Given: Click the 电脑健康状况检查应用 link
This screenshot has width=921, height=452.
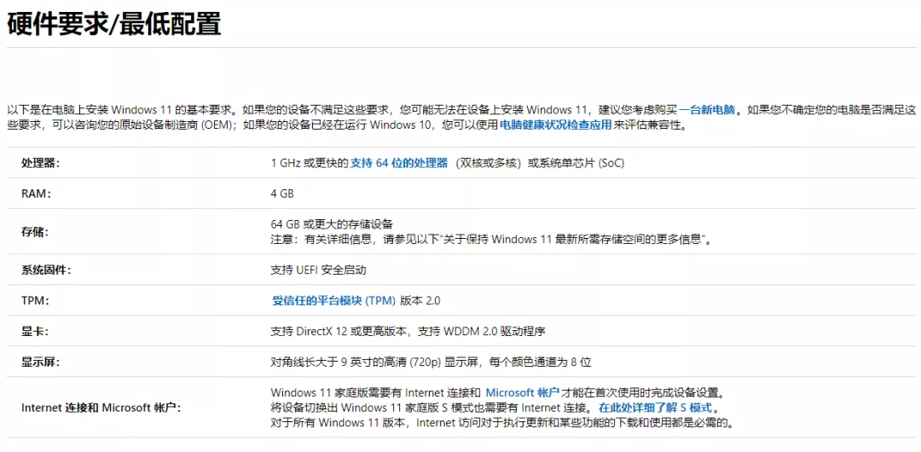Looking at the screenshot, I should 555,125.
